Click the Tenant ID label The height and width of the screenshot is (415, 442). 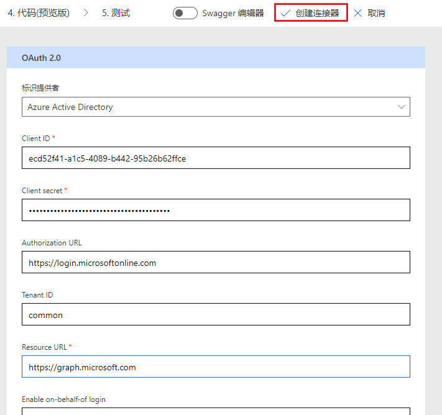pos(37,295)
